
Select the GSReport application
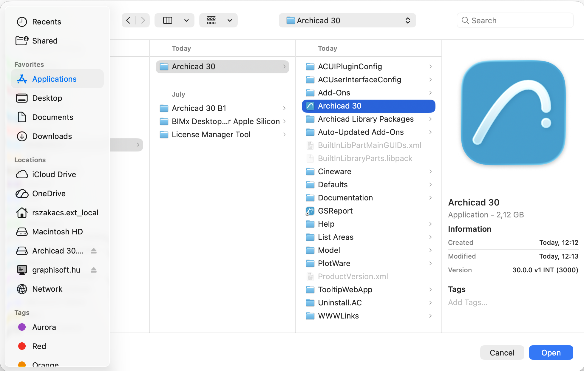click(369, 211)
